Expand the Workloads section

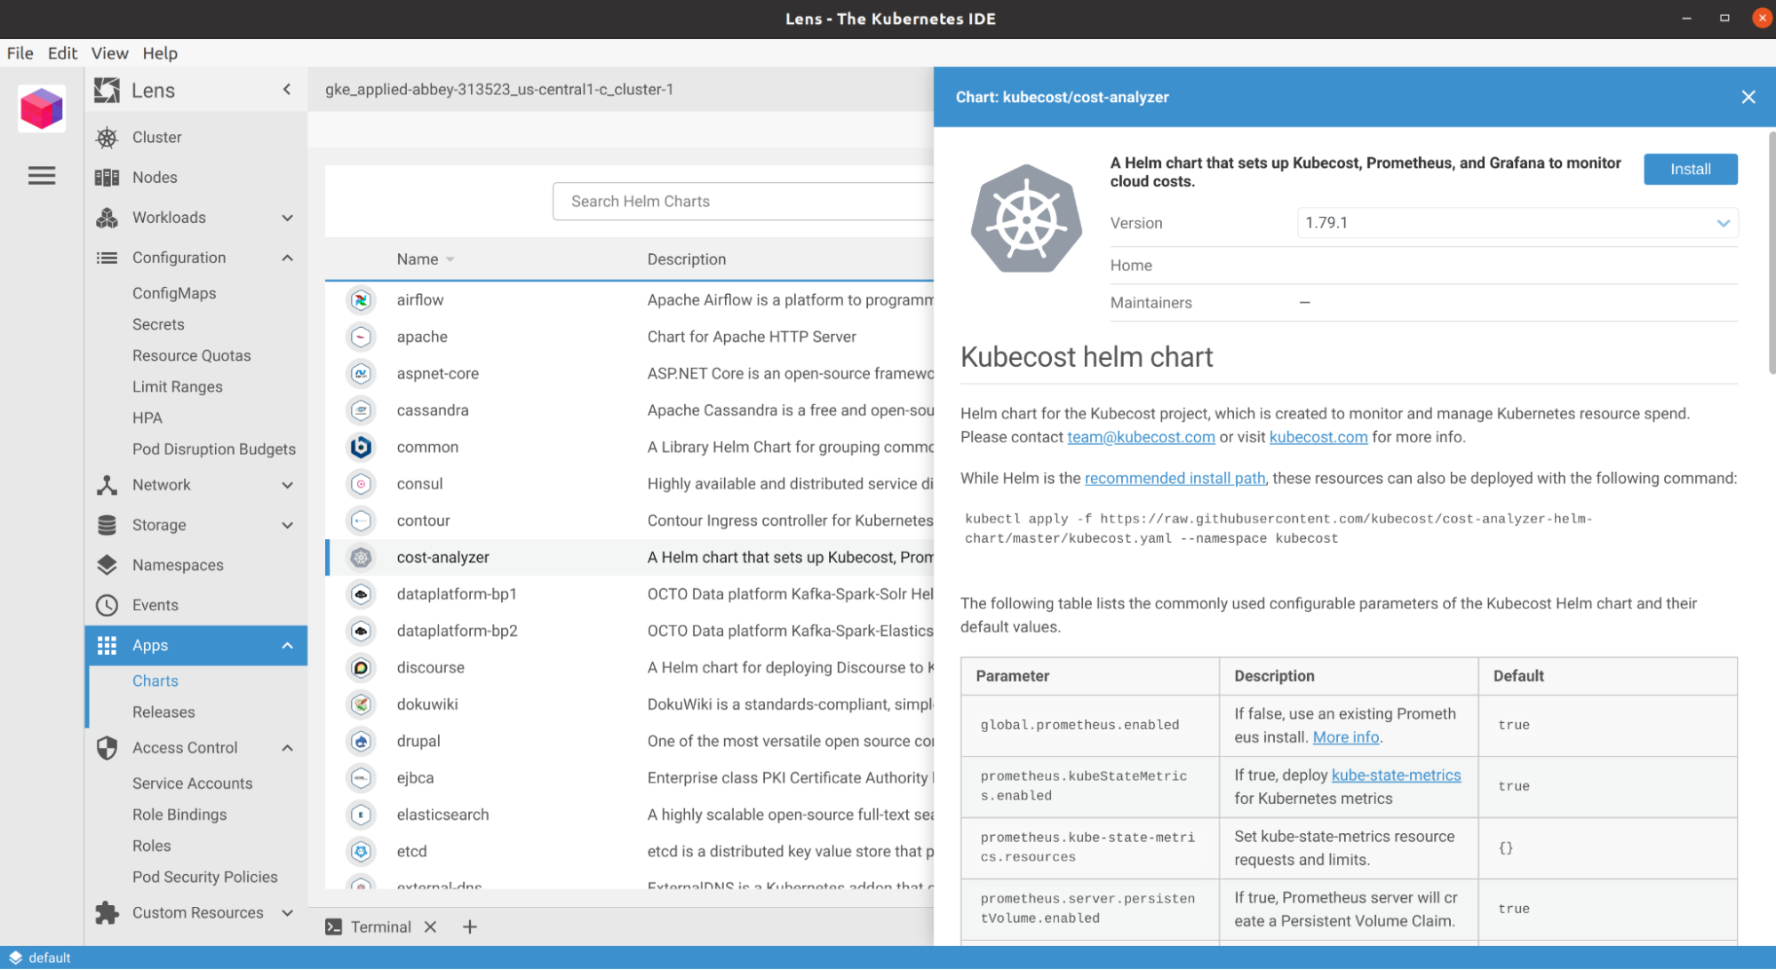287,218
